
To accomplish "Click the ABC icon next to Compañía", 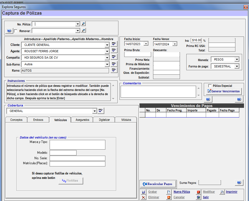I will tap(114, 57).
